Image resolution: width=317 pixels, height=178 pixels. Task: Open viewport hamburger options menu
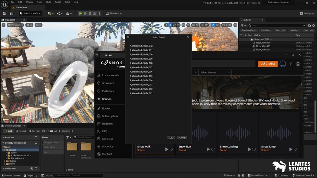[x=3, y=25]
